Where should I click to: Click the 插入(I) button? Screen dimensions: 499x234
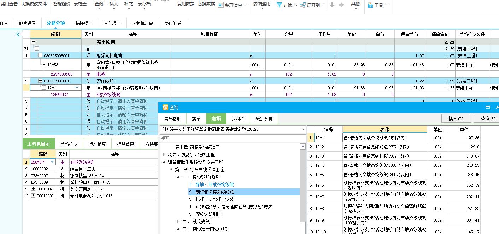point(456,119)
